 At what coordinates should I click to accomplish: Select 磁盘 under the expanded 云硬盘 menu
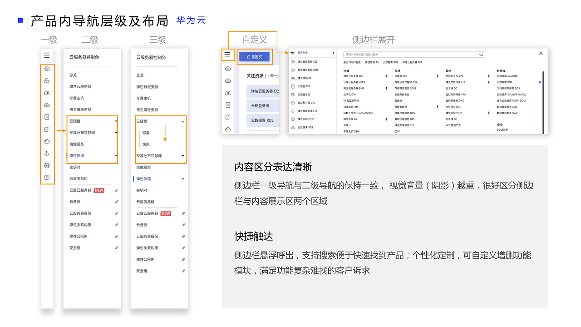[x=146, y=133]
